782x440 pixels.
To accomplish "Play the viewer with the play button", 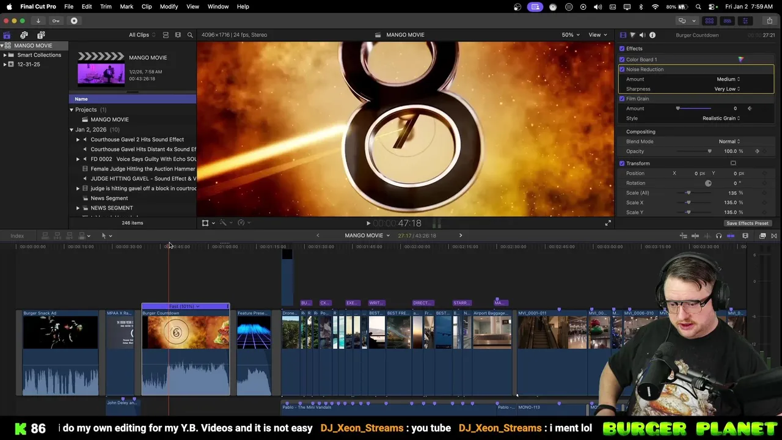I will (368, 223).
